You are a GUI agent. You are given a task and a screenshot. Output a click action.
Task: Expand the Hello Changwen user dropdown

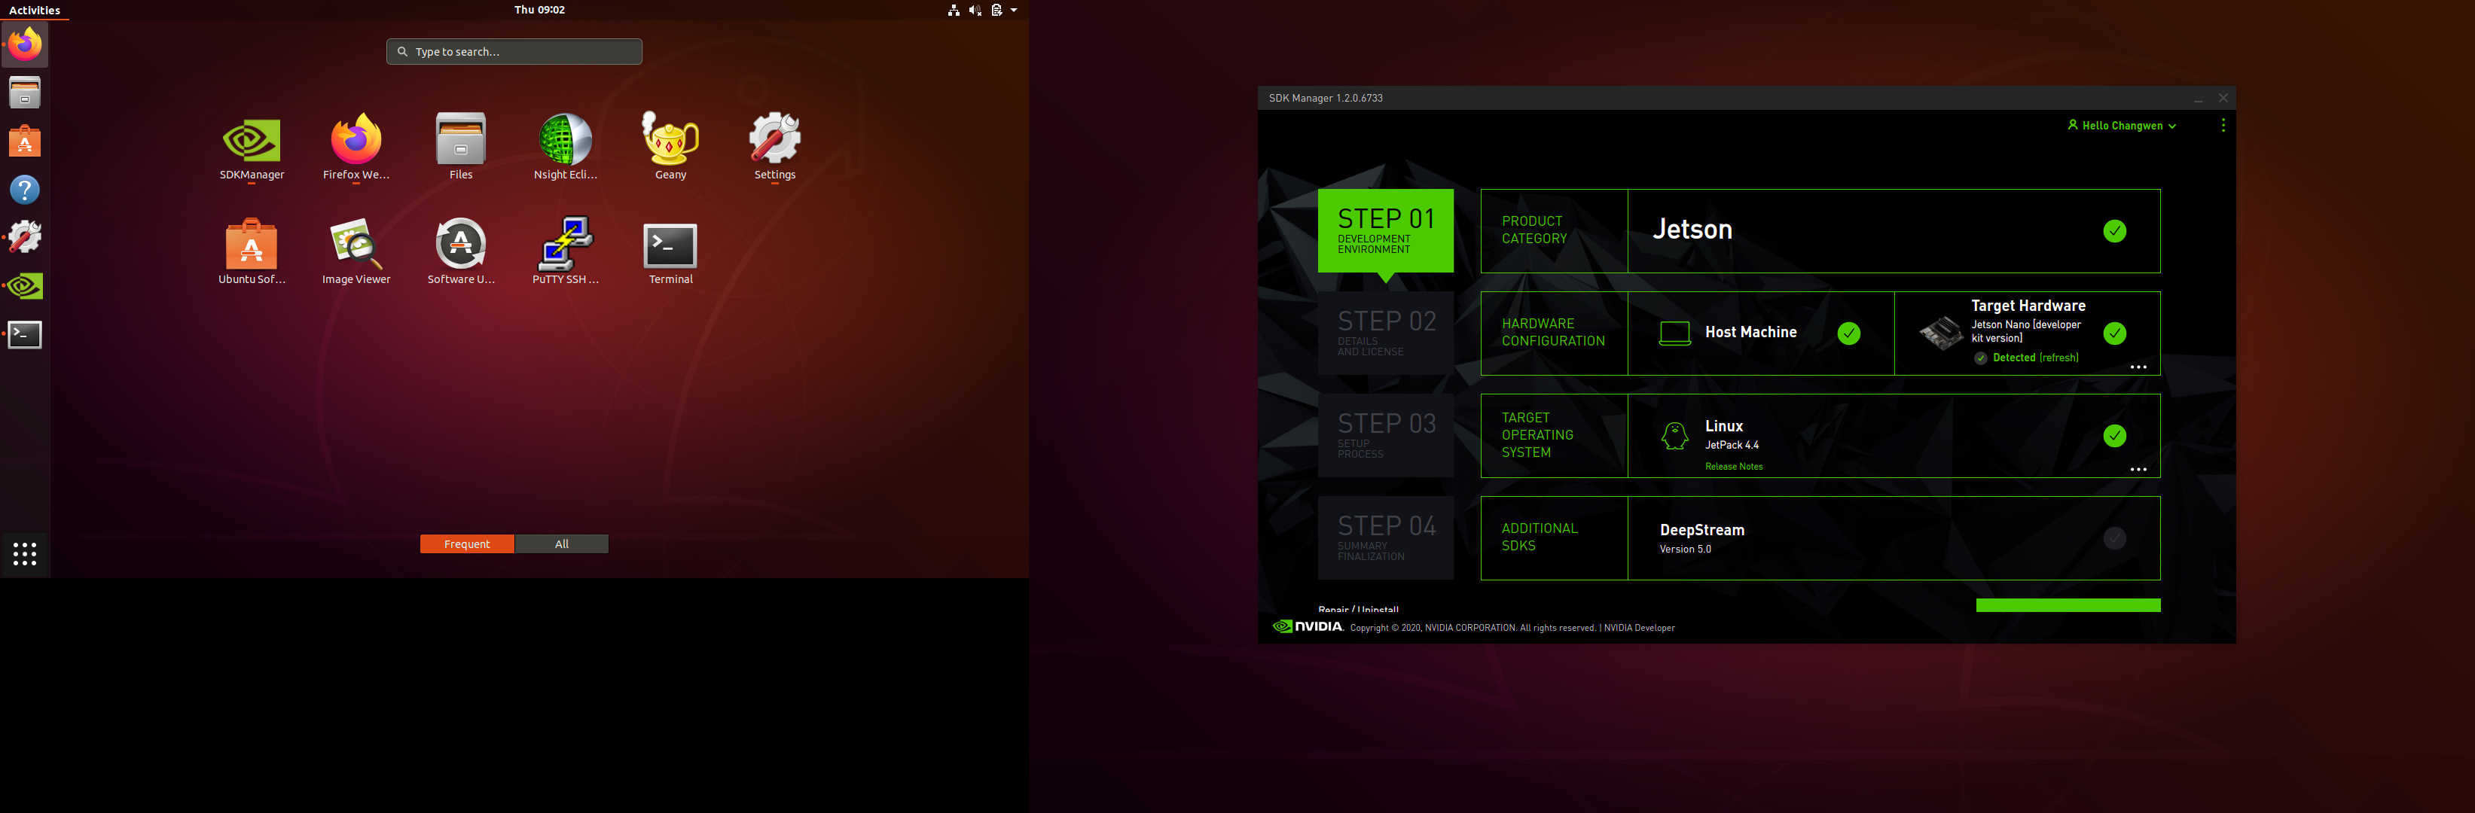point(2122,126)
